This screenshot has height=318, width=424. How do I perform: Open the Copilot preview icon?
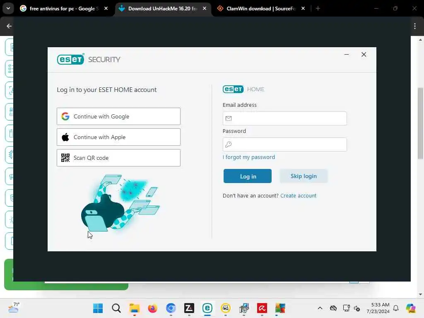point(410,308)
